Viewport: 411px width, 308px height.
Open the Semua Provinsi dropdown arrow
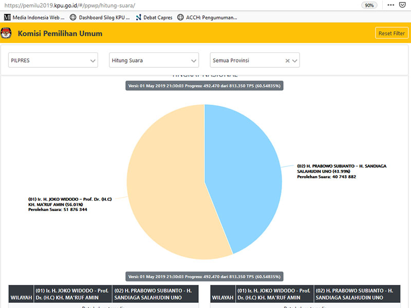(294, 61)
